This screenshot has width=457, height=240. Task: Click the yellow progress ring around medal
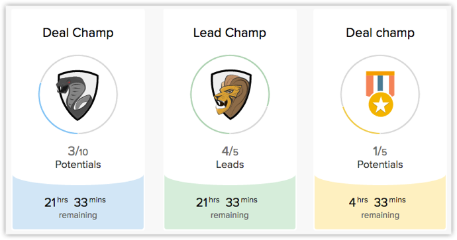click(x=357, y=124)
